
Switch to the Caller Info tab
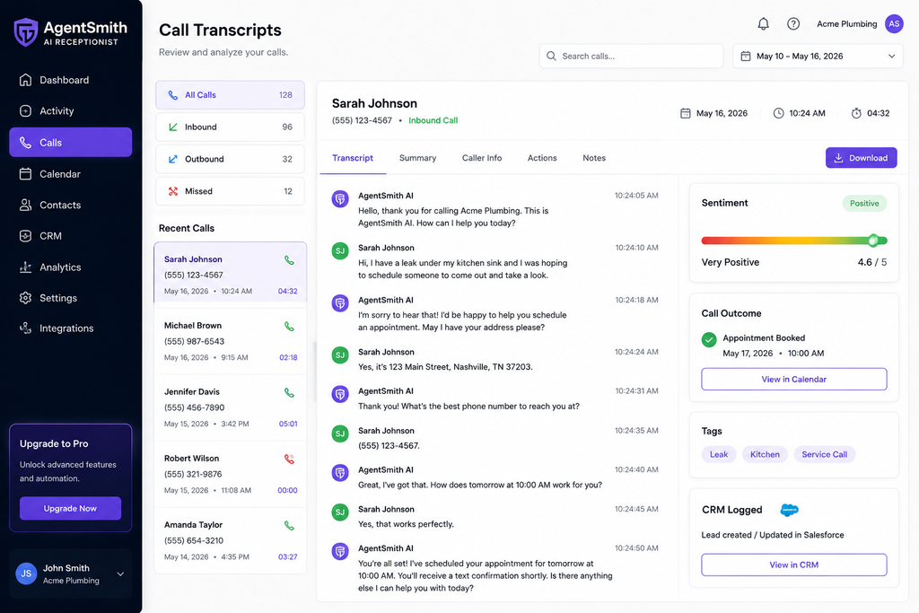click(x=482, y=158)
